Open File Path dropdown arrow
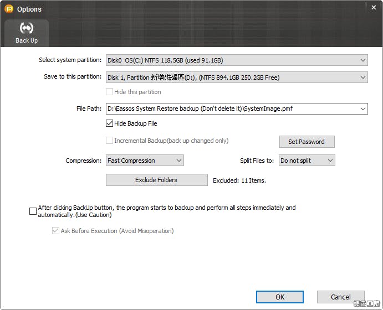 (363, 109)
